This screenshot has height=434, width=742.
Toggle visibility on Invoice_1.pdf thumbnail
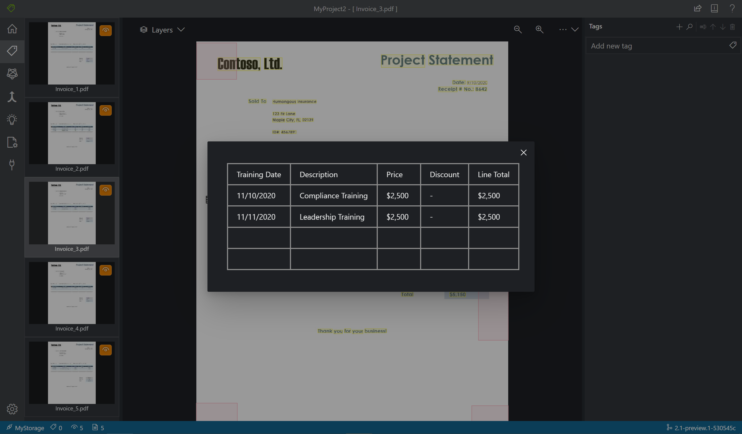[x=105, y=31]
